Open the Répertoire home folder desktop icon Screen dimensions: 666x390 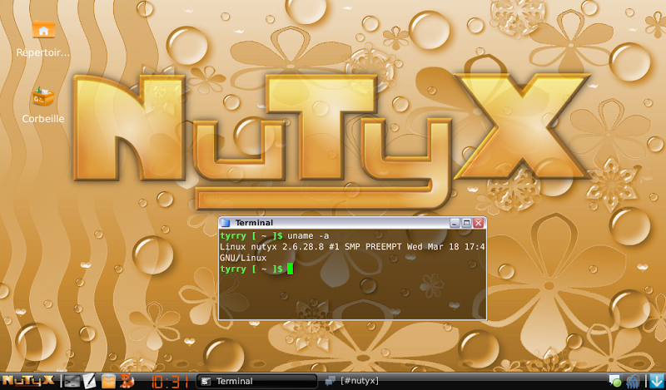coord(43,38)
